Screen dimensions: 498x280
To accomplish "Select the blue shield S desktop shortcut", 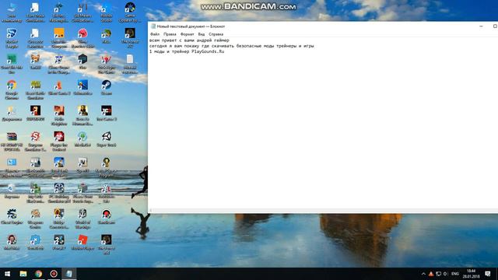I will (12, 38).
